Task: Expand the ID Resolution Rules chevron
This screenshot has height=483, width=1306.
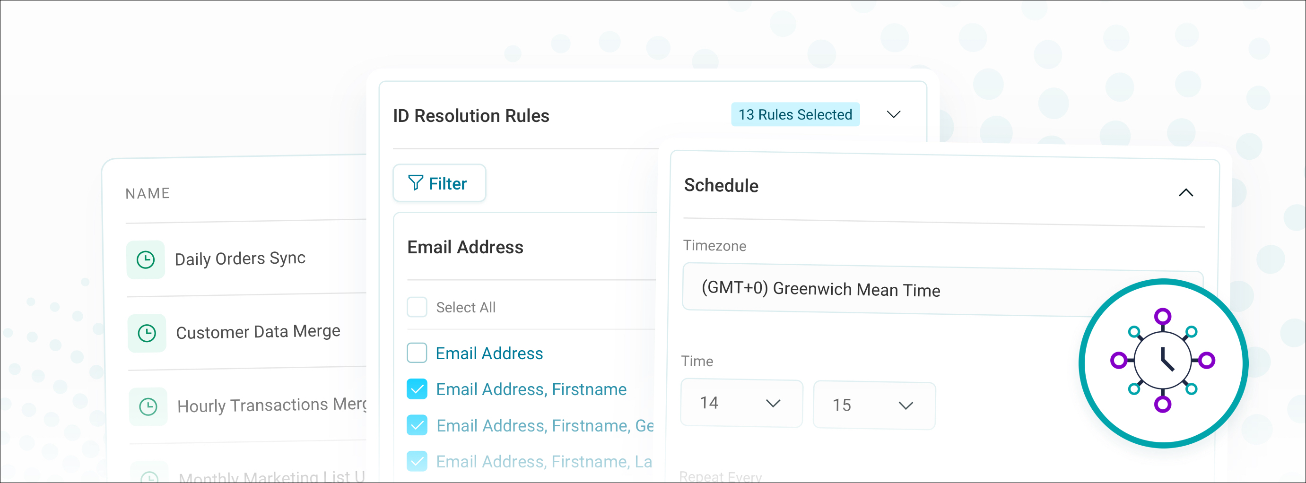Action: click(x=893, y=114)
